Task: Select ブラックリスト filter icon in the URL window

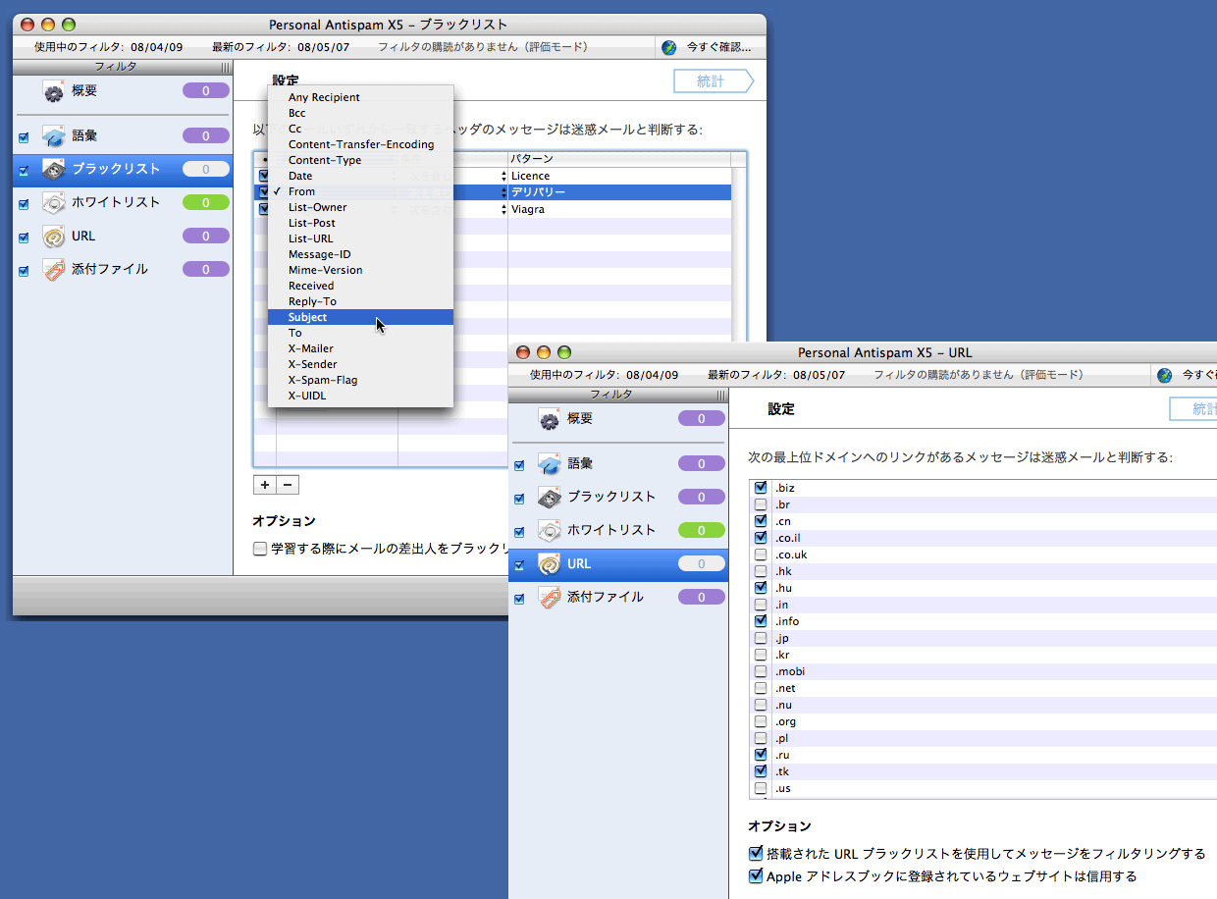Action: point(550,498)
